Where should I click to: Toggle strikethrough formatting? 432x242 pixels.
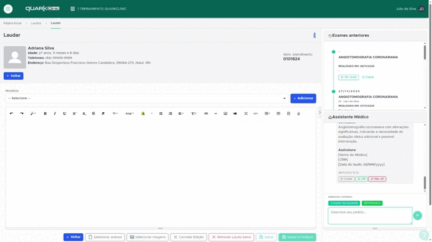pyautogui.click(x=94, y=114)
